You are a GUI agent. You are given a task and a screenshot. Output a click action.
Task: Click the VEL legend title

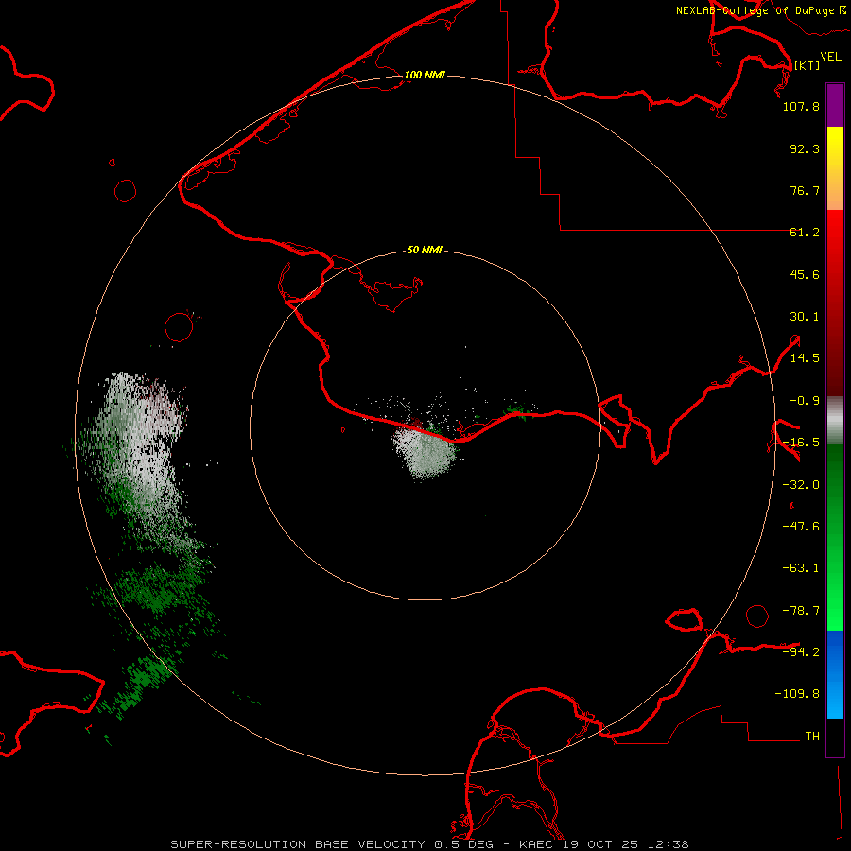[831, 57]
